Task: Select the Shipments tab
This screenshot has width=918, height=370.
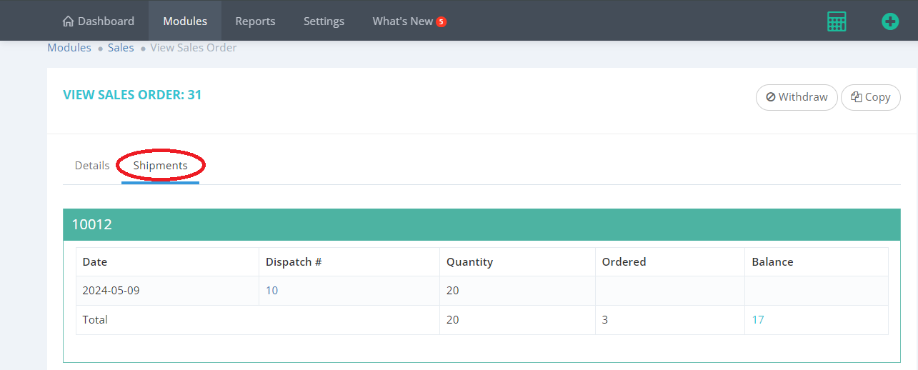Action: point(160,166)
